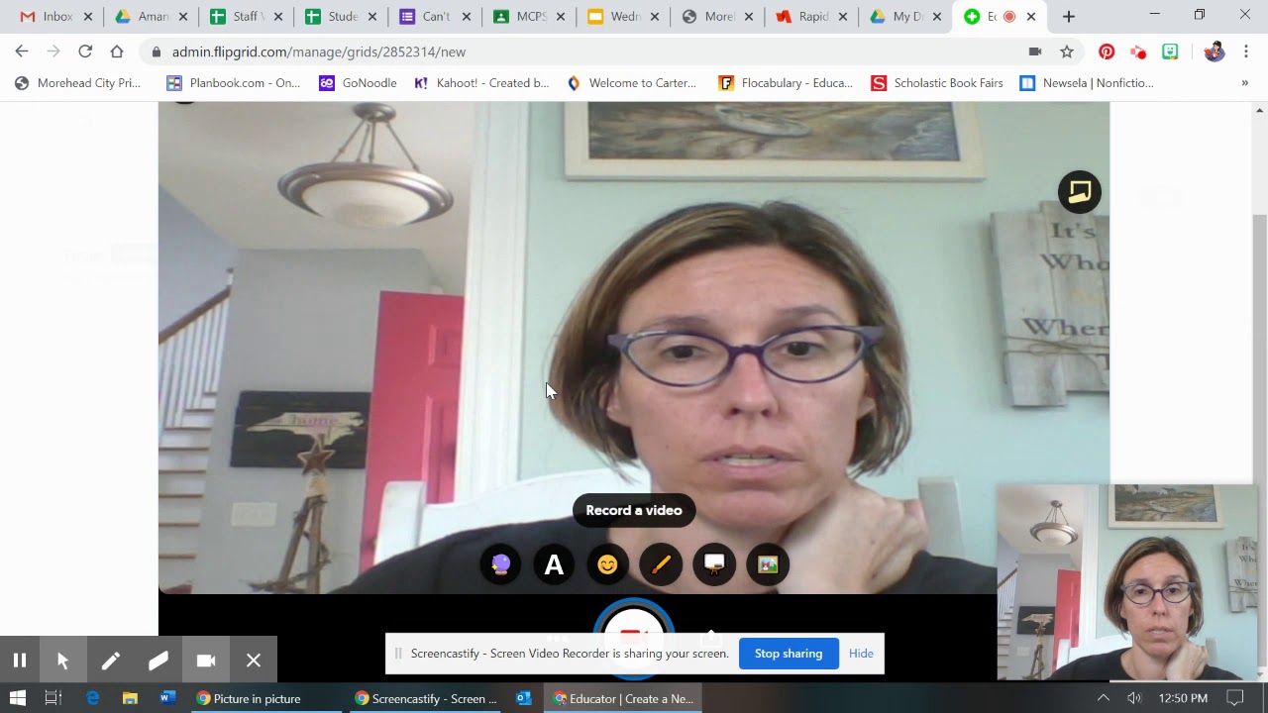Close Screencastify drawing toolbar
This screenshot has width=1268, height=713.
(254, 661)
